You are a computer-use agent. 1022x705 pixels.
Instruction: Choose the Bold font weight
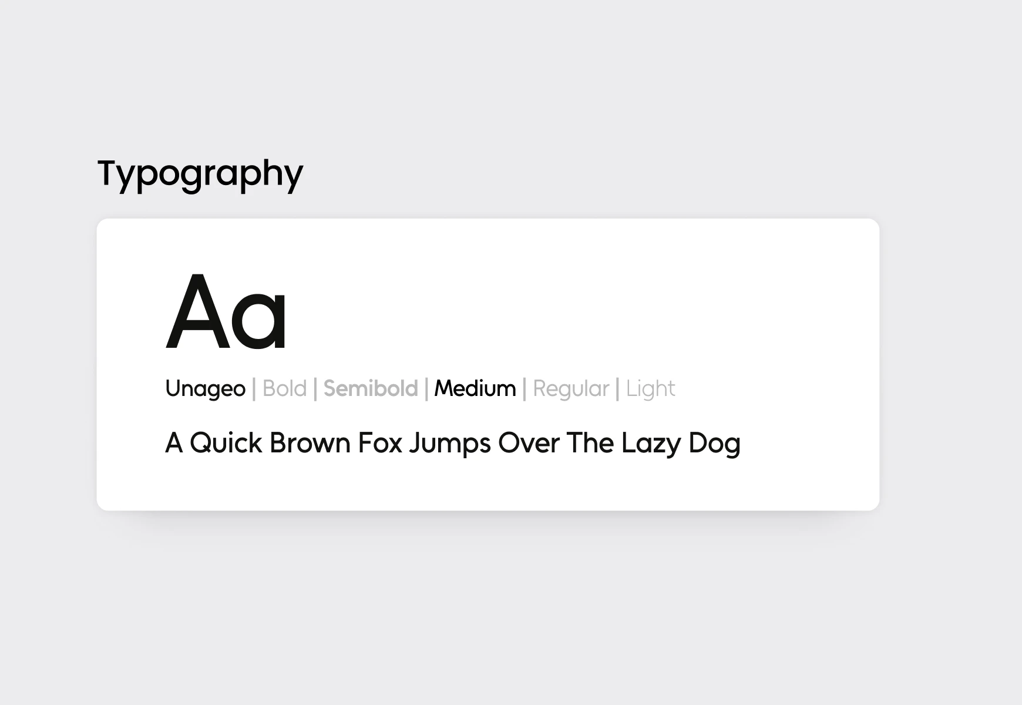(284, 389)
